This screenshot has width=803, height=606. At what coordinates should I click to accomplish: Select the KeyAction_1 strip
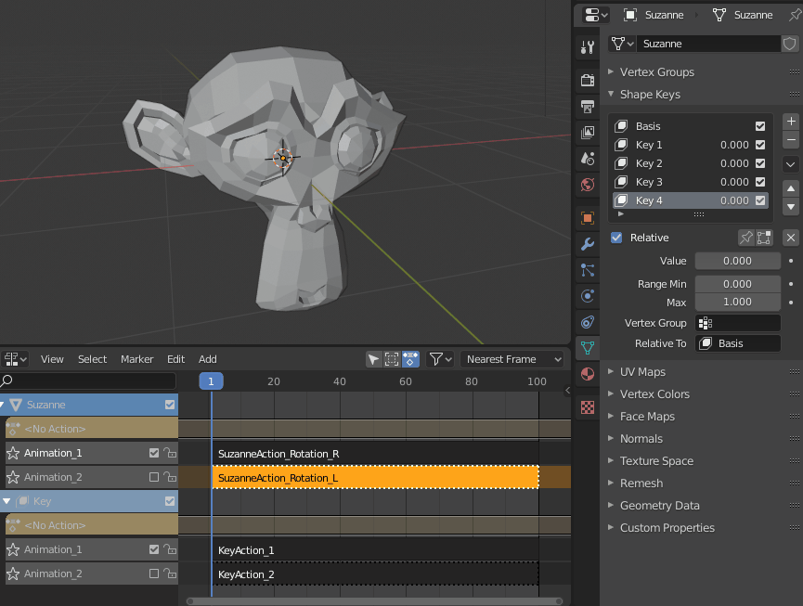[375, 550]
